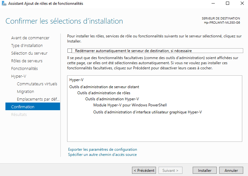Click the Installer button
This screenshot has width=248, height=176.
[205, 171]
